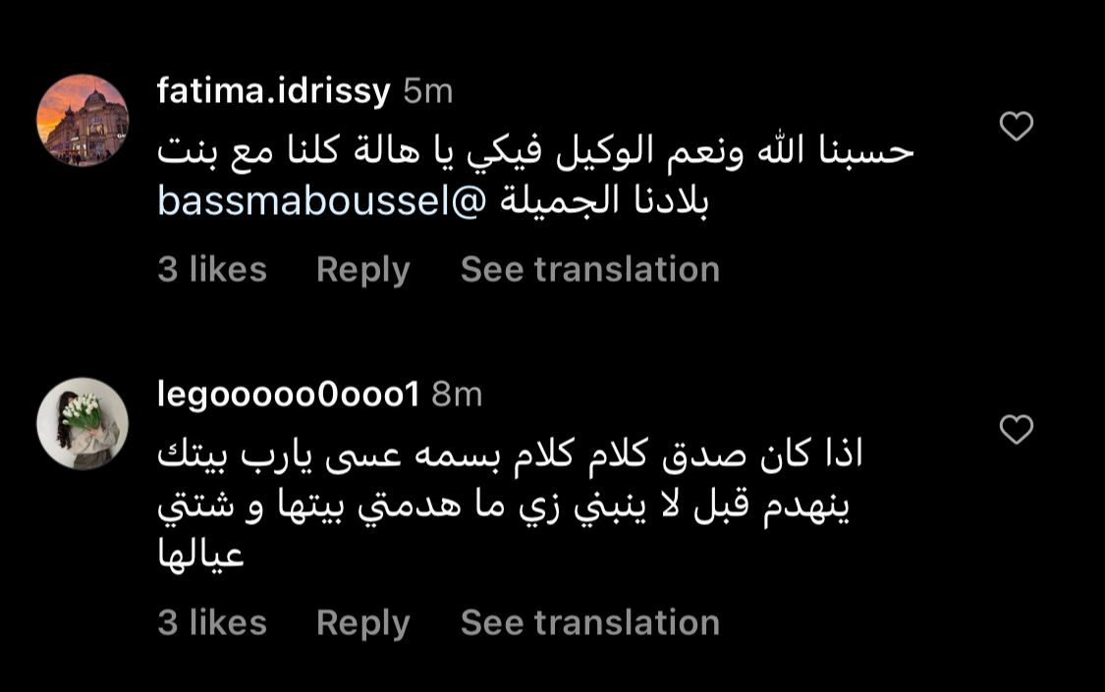Open legooooo0ooo1's flower avatar
This screenshot has width=1105, height=692.
coord(83,423)
